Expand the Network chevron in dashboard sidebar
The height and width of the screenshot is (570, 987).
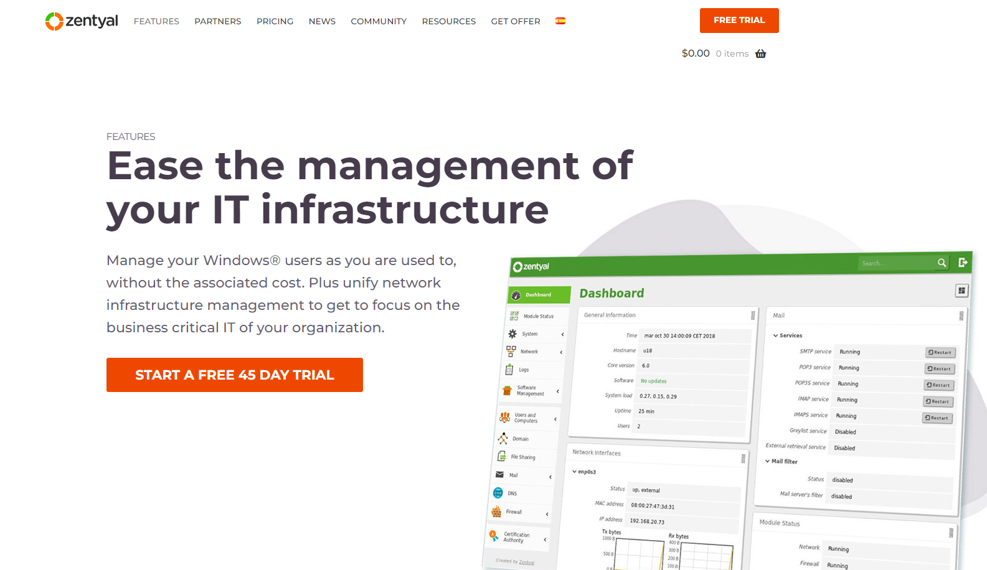pos(561,352)
